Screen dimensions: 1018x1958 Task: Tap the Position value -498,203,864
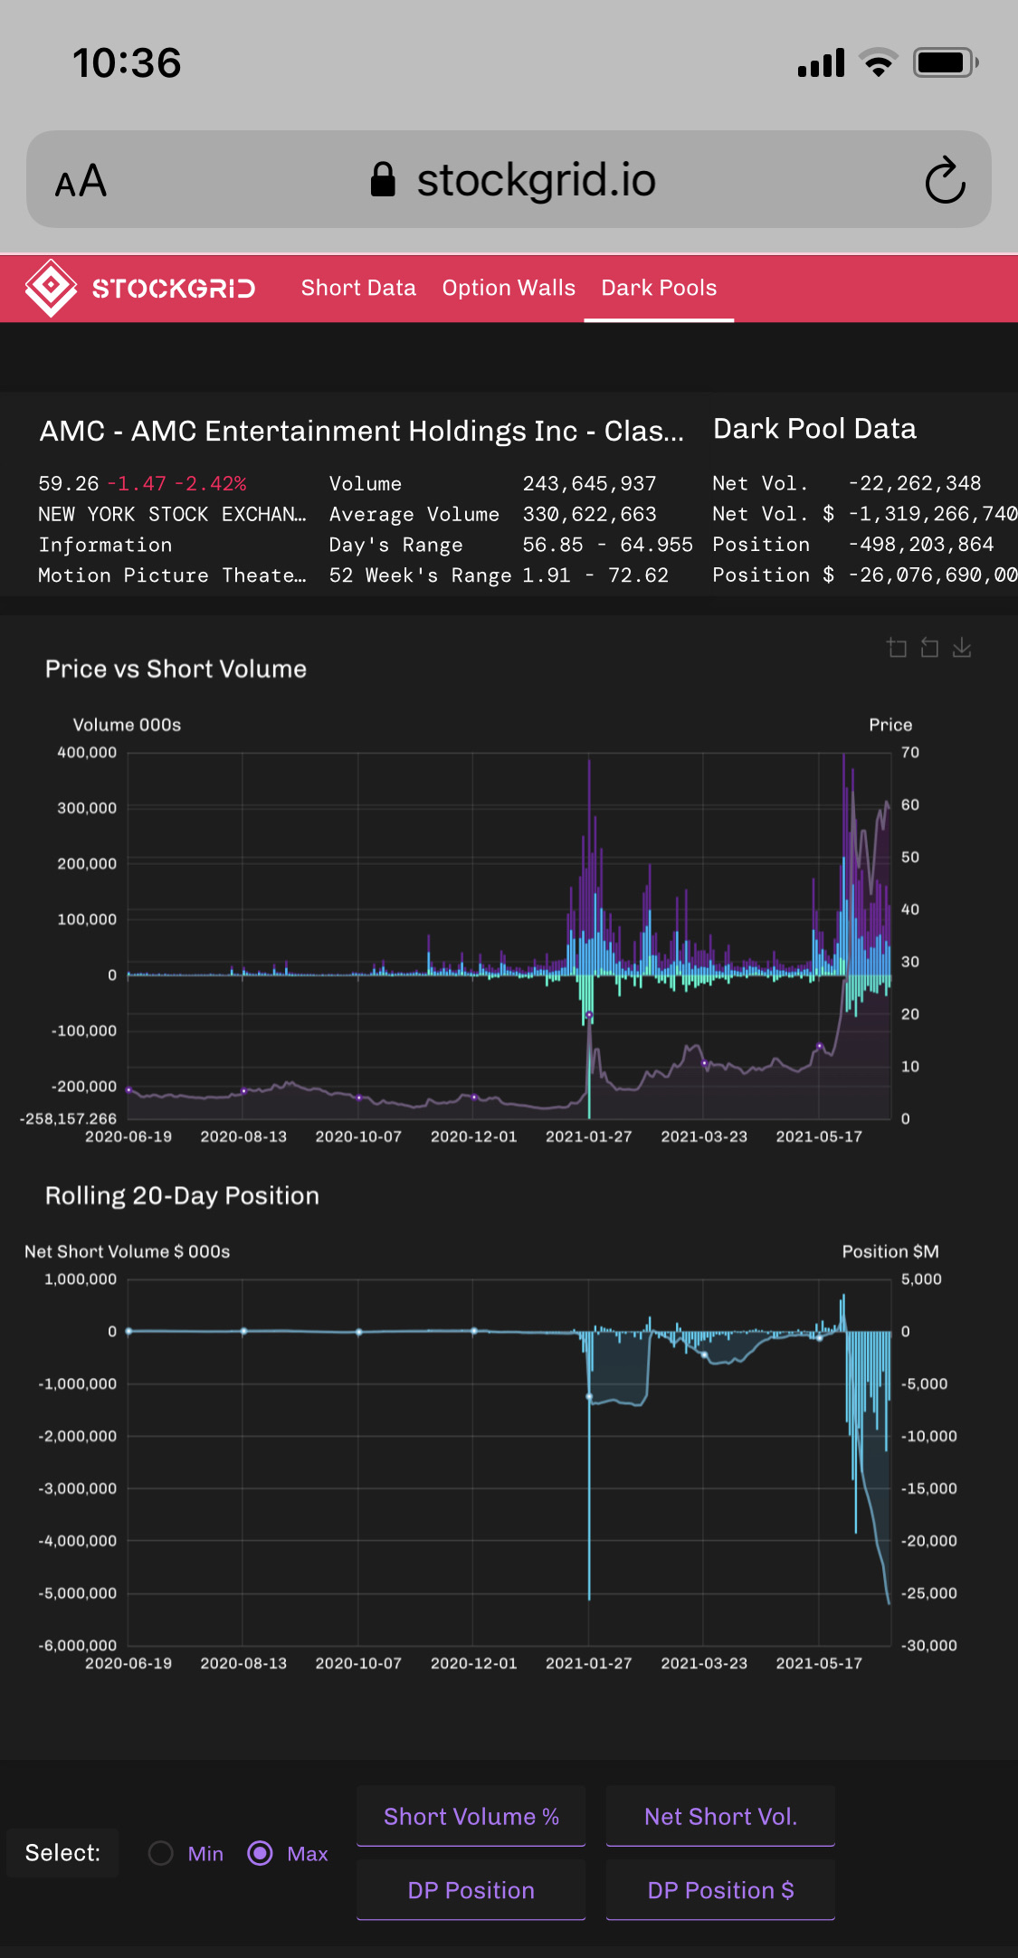(921, 545)
